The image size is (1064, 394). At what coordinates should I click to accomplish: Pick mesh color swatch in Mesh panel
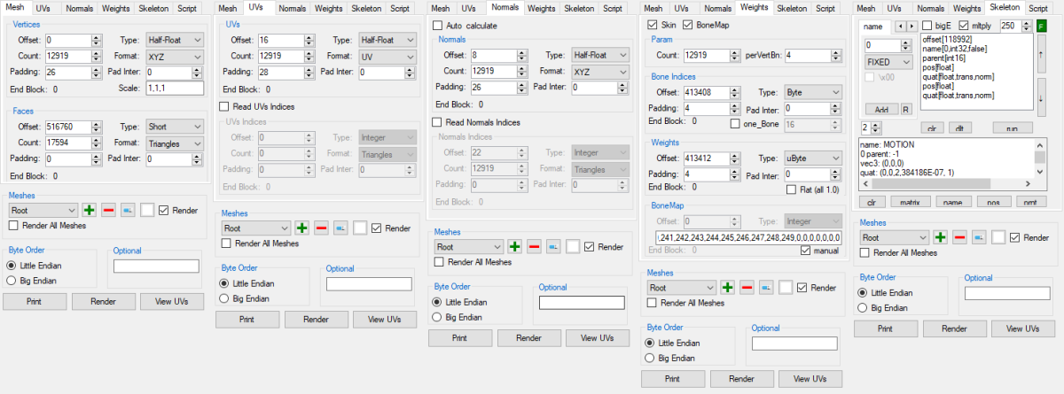pos(147,210)
